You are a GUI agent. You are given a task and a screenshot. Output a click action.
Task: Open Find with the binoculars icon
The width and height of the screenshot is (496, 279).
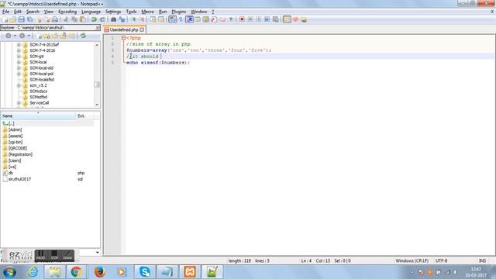(x=113, y=19)
